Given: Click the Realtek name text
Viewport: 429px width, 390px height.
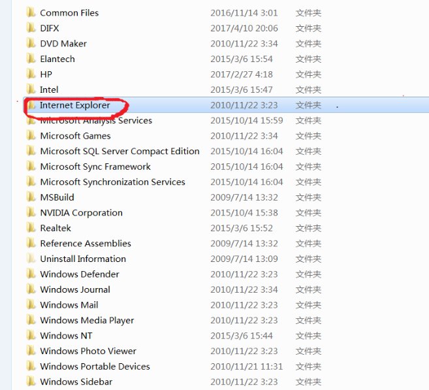Looking at the screenshot, I should click(x=56, y=228).
